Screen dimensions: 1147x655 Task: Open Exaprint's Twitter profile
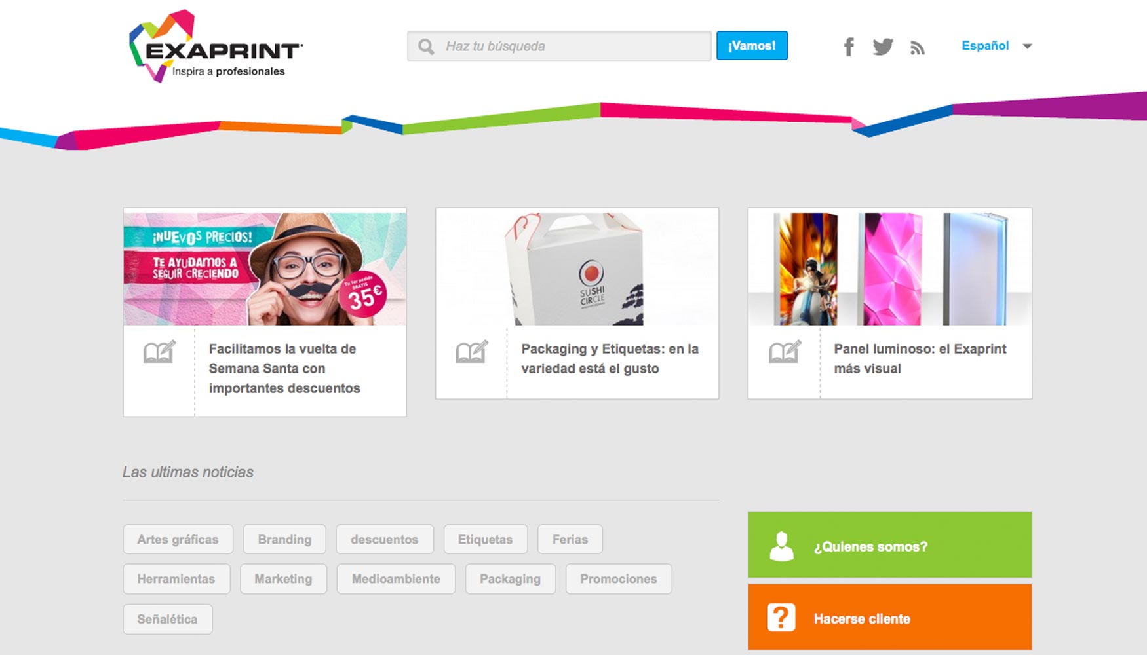point(884,46)
